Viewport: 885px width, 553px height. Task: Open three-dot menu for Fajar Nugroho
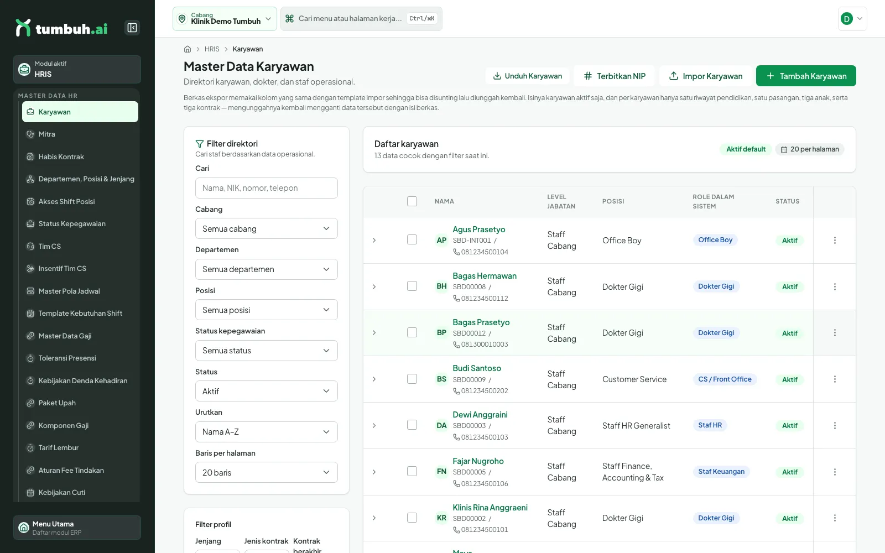pyautogui.click(x=835, y=472)
